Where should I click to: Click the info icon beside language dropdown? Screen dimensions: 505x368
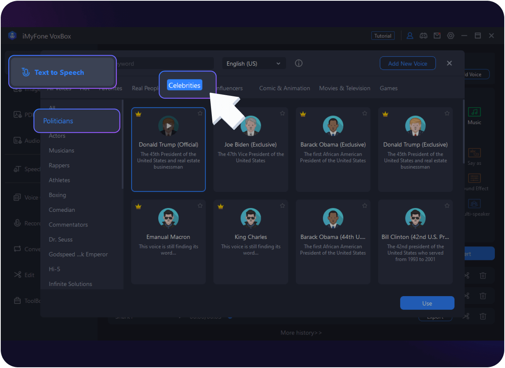299,63
